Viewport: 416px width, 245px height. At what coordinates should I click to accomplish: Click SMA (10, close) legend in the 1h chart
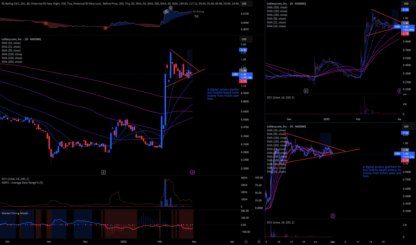pyautogui.click(x=276, y=26)
